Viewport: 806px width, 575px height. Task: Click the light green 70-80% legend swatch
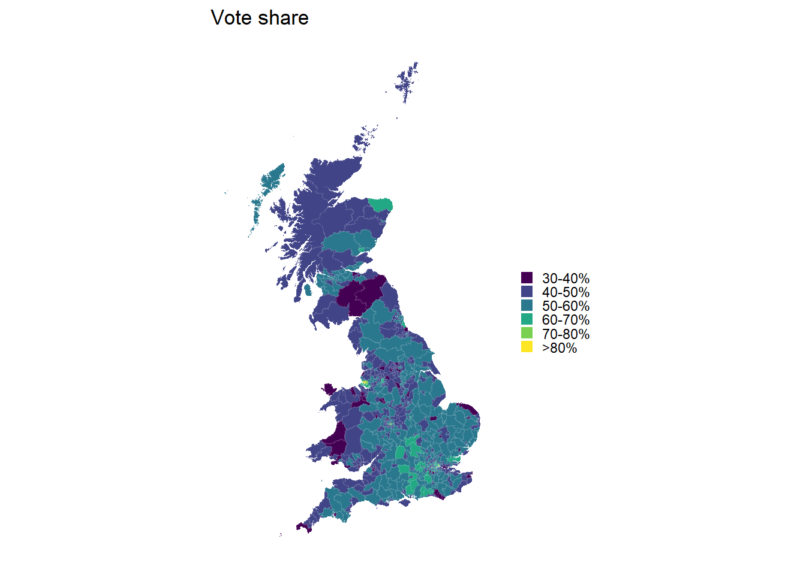coord(527,333)
